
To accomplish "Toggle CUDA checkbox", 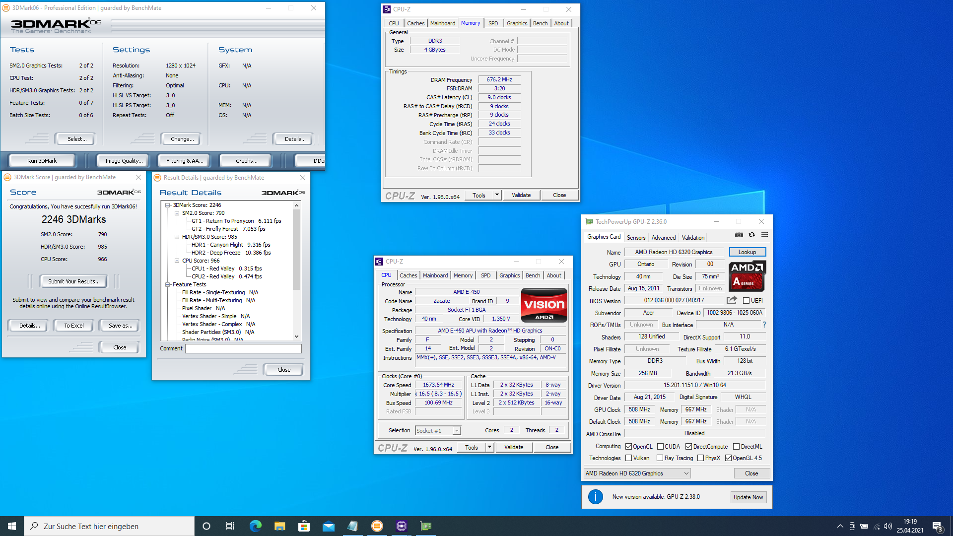I will pyautogui.click(x=660, y=447).
